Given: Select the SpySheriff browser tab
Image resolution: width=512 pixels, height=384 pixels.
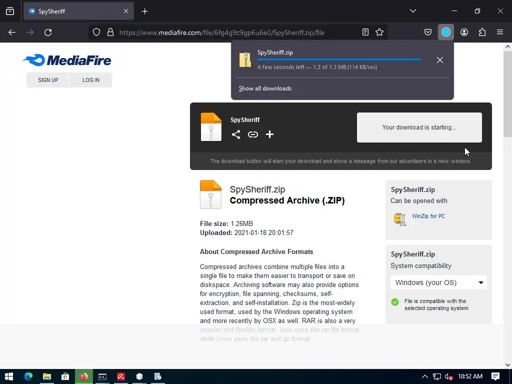Looking at the screenshot, I should [78, 11].
